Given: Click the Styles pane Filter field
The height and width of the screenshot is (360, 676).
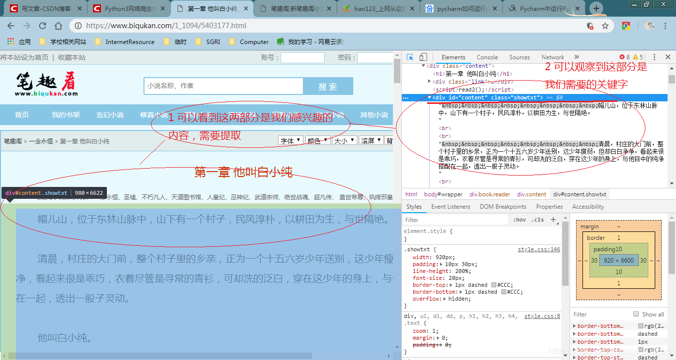Looking at the screenshot, I should point(456,220).
